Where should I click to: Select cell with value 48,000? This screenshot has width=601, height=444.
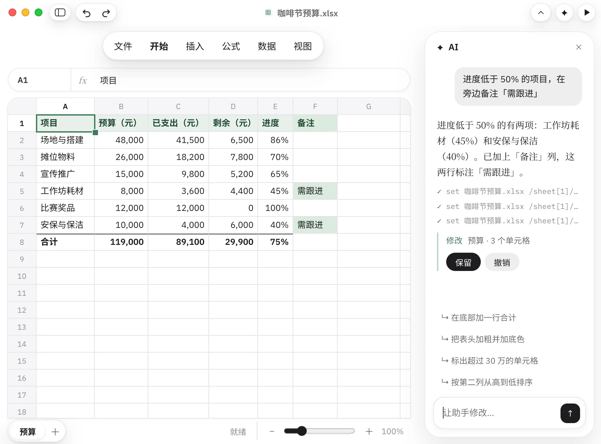pos(121,140)
